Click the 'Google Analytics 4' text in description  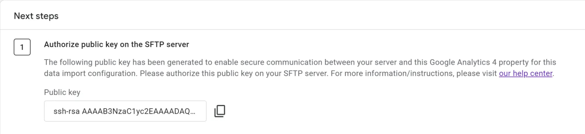[463, 62]
